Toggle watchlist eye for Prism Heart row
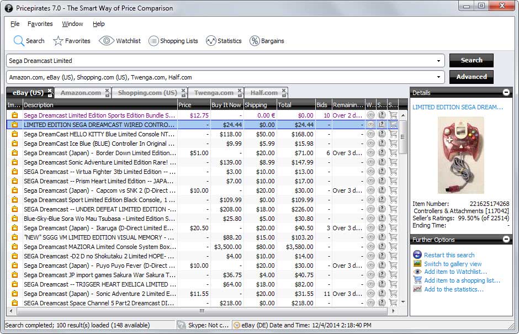This screenshot has width=519, height=334. click(370, 181)
